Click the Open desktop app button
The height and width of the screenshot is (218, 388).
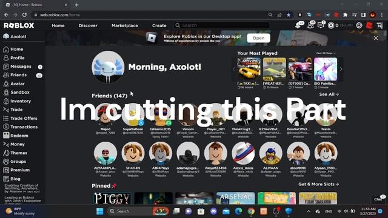(x=258, y=38)
